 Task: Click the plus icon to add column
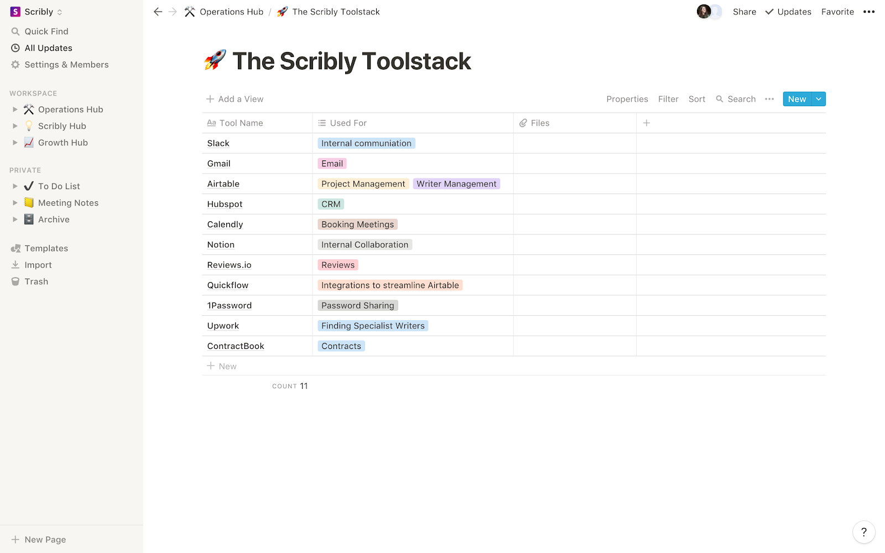point(647,123)
